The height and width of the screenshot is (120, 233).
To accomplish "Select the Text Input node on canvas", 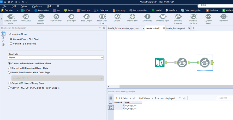I will (160, 62).
